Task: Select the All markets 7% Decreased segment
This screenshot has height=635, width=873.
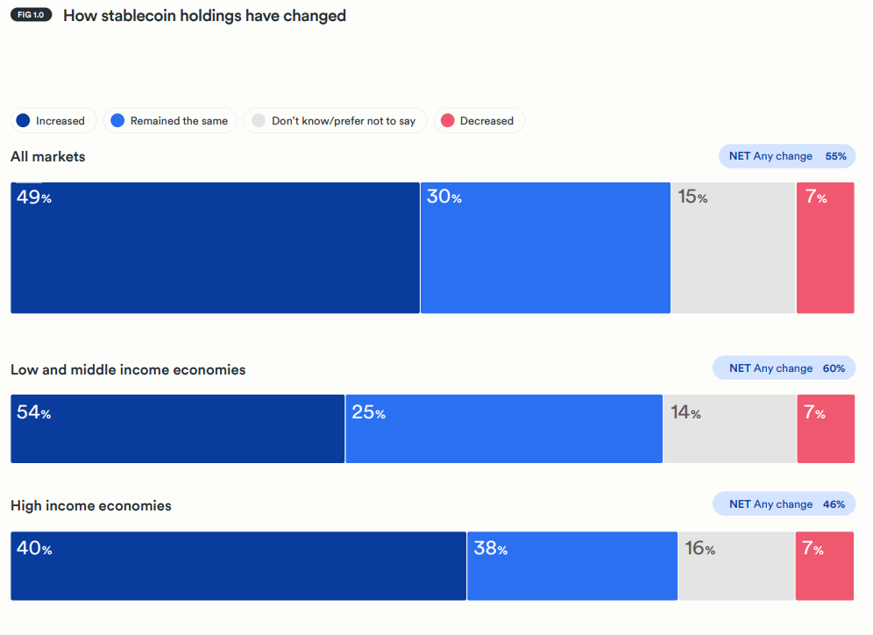Action: (825, 247)
